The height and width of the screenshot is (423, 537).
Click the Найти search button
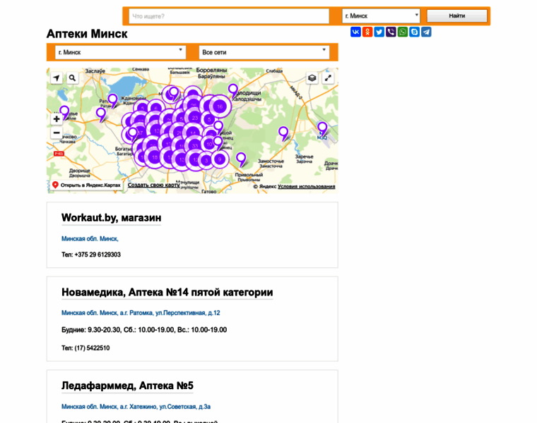click(457, 16)
